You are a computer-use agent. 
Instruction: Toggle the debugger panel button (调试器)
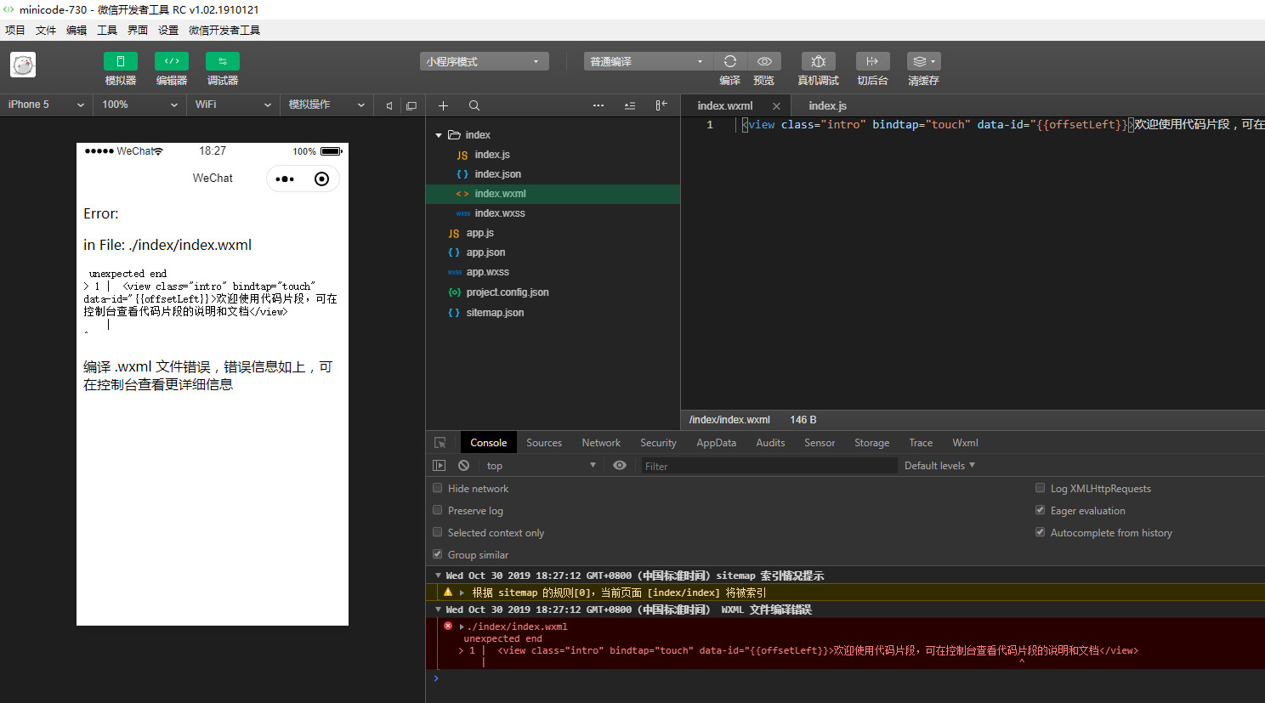223,61
